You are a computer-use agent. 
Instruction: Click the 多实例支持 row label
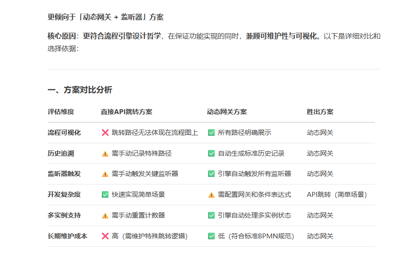64,215
